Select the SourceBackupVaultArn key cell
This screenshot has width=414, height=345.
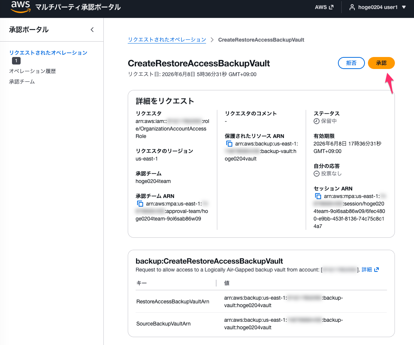[x=163, y=324]
